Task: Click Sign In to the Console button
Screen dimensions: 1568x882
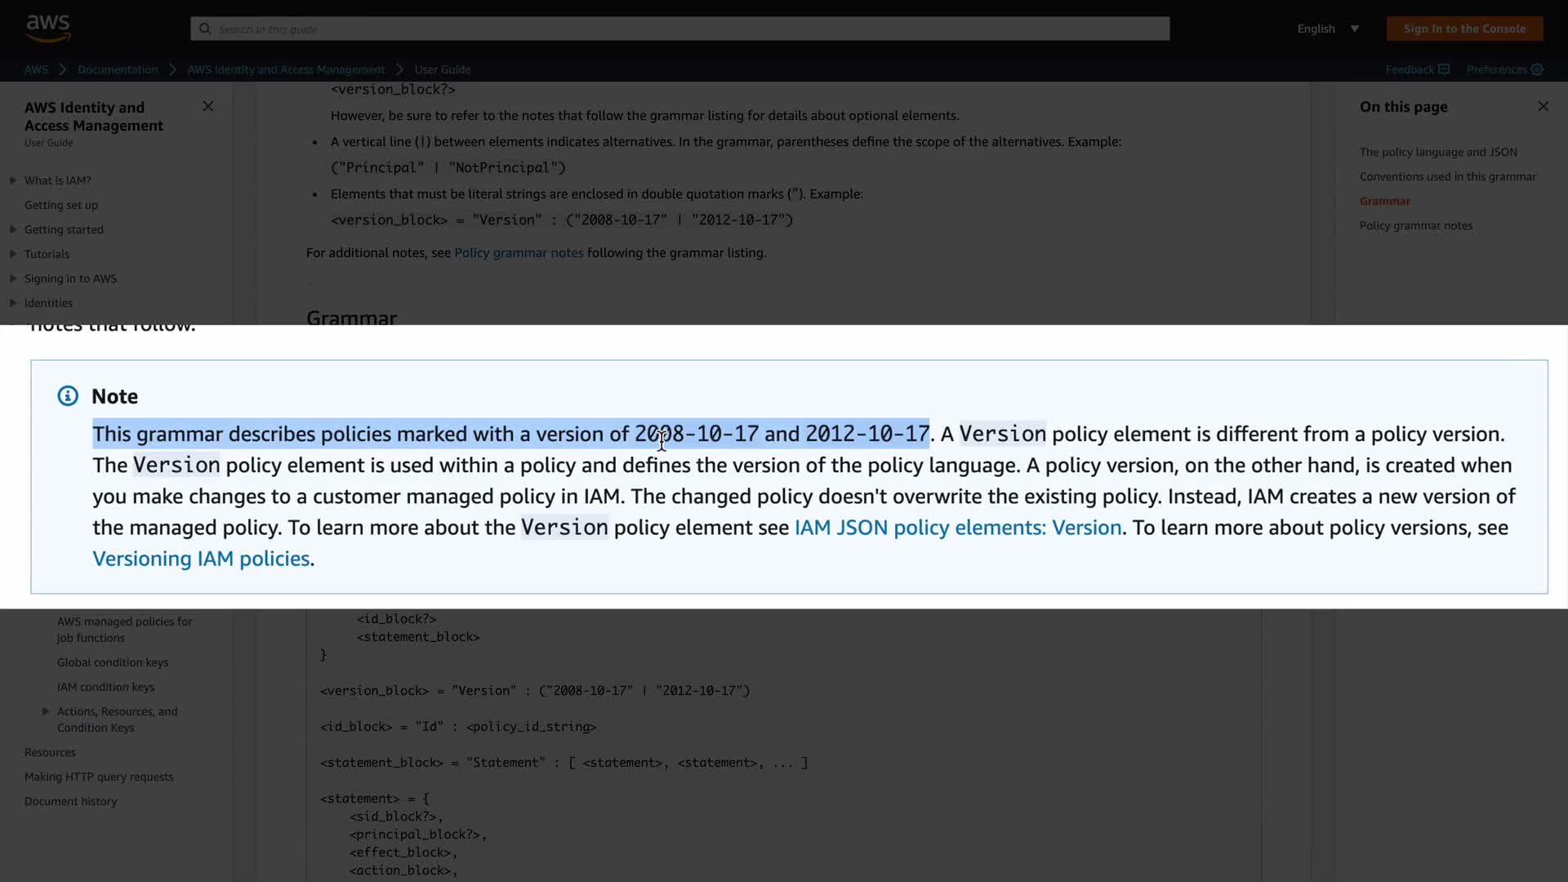Action: coord(1464,29)
